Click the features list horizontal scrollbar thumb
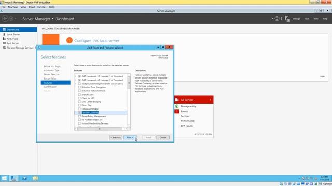This screenshot has width=332, height=186. click(x=100, y=129)
